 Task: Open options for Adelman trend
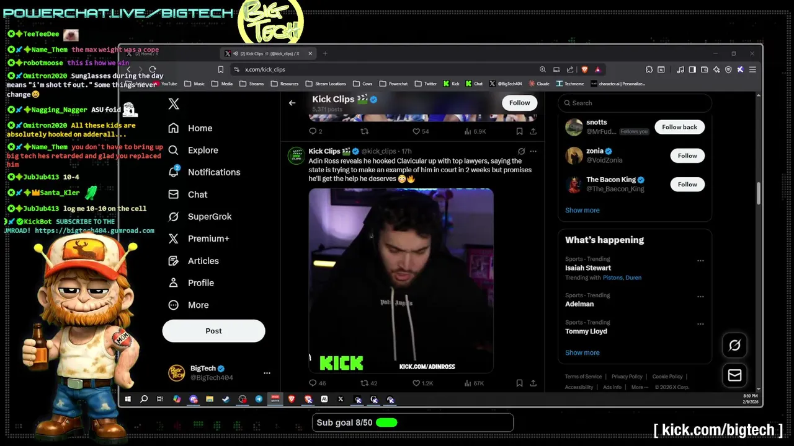[700, 297]
